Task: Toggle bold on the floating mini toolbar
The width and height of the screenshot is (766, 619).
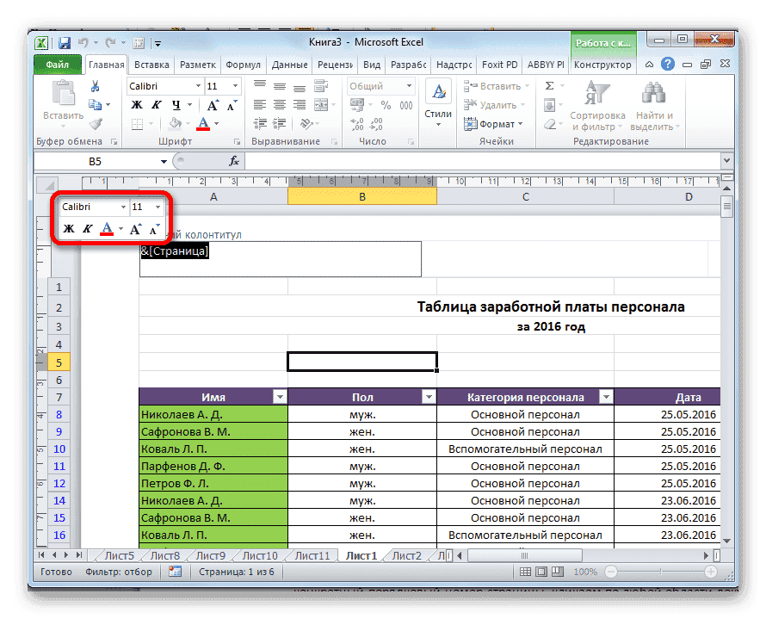Action: [69, 228]
